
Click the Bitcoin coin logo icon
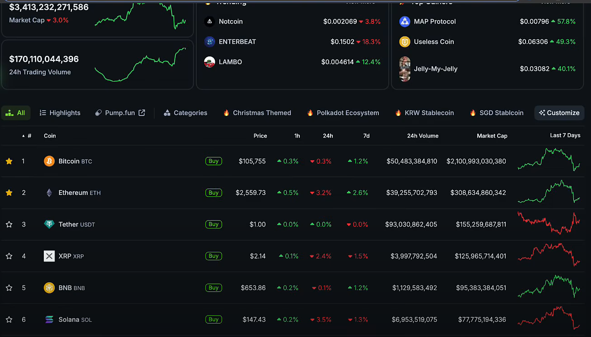[x=49, y=161]
